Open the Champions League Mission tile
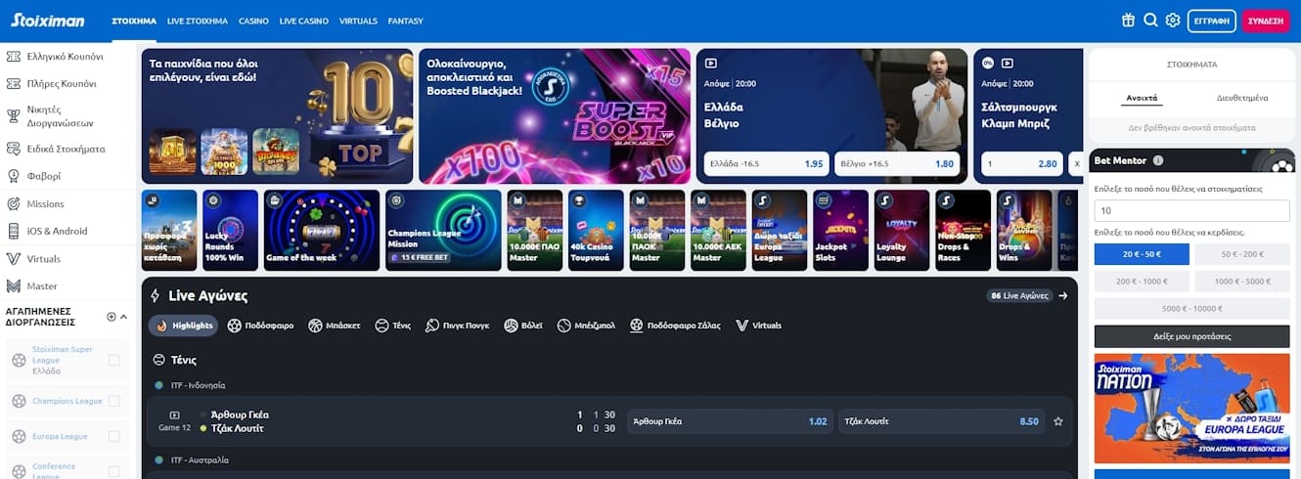This screenshot has width=1301, height=479. 443,230
